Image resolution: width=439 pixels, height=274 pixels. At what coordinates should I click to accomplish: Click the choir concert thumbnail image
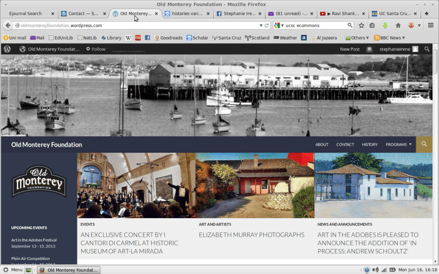click(x=136, y=185)
